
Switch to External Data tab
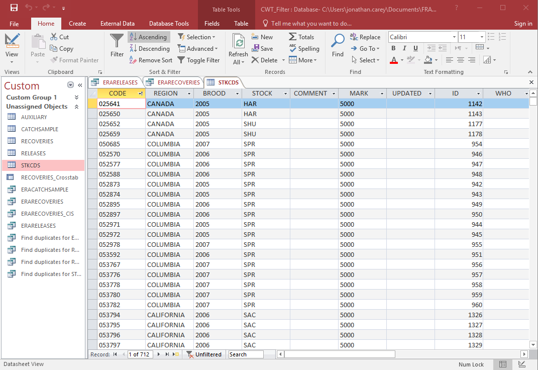[x=118, y=24]
